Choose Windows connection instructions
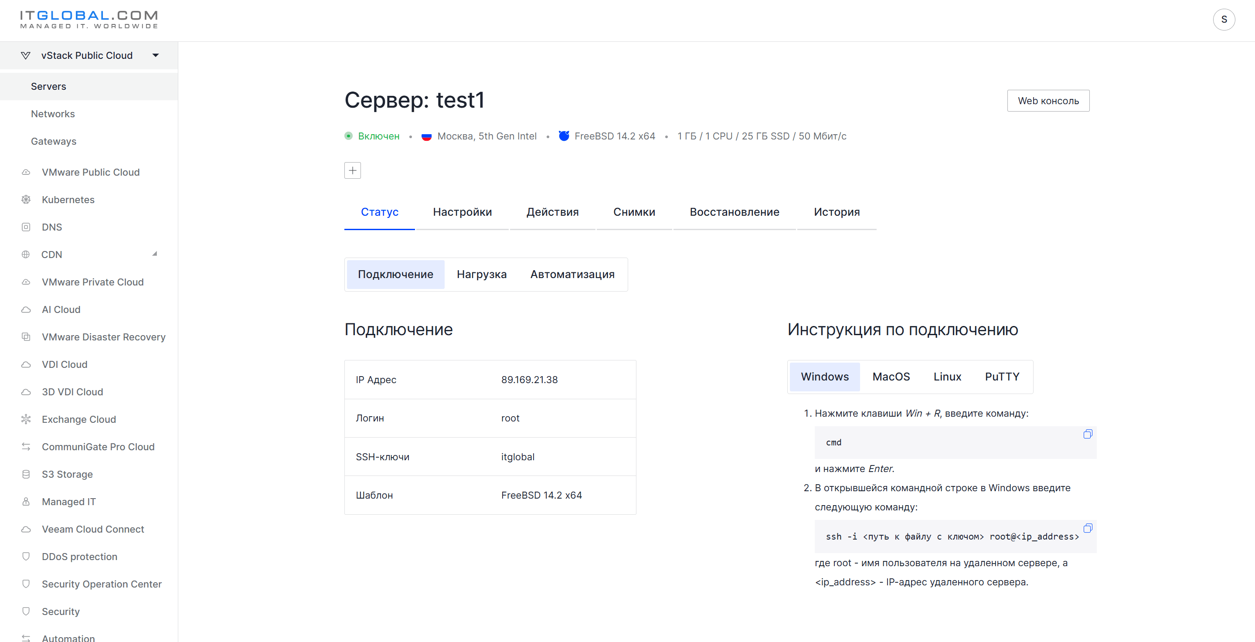The height and width of the screenshot is (642, 1255). [824, 377]
